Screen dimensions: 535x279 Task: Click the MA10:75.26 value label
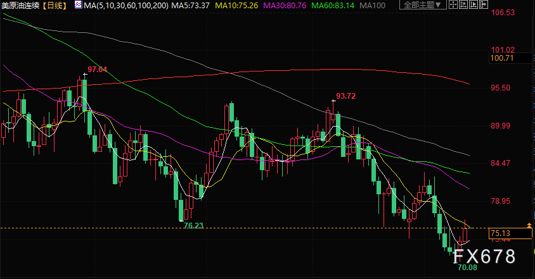pyautogui.click(x=236, y=6)
